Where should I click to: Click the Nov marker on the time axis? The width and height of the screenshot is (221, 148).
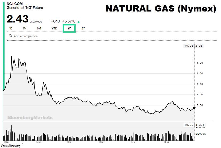tap(7, 142)
